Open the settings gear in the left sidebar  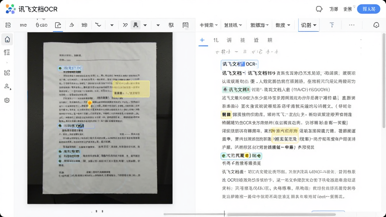(x=7, y=100)
